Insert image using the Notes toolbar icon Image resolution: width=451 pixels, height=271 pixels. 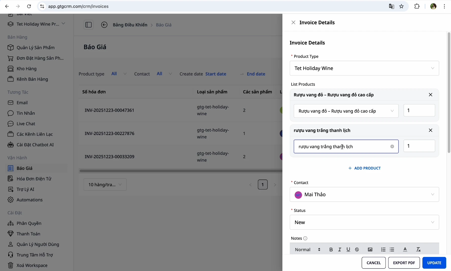pyautogui.click(x=370, y=249)
